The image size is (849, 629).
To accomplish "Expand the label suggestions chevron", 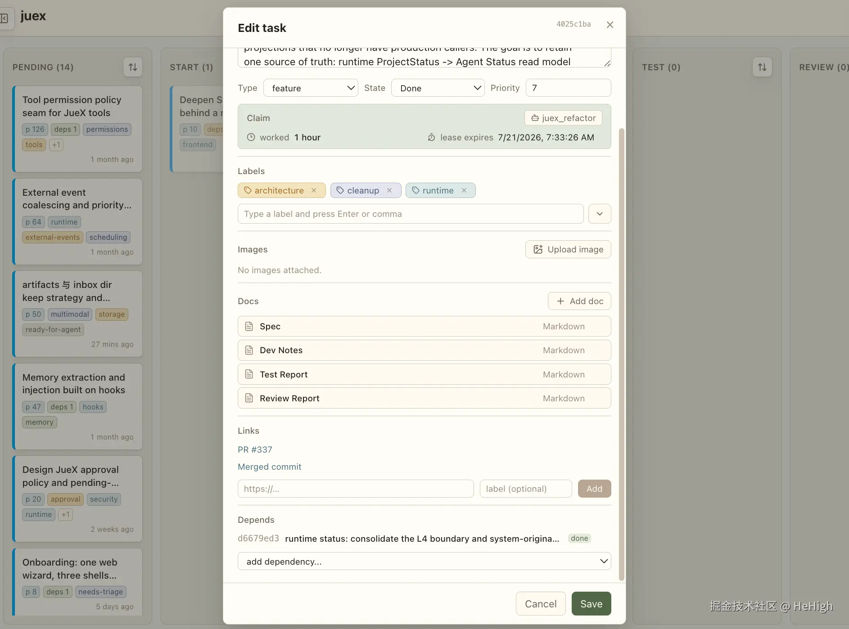I will [600, 214].
